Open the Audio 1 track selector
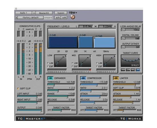The height and width of the screenshot is (128, 157). click(24, 13)
